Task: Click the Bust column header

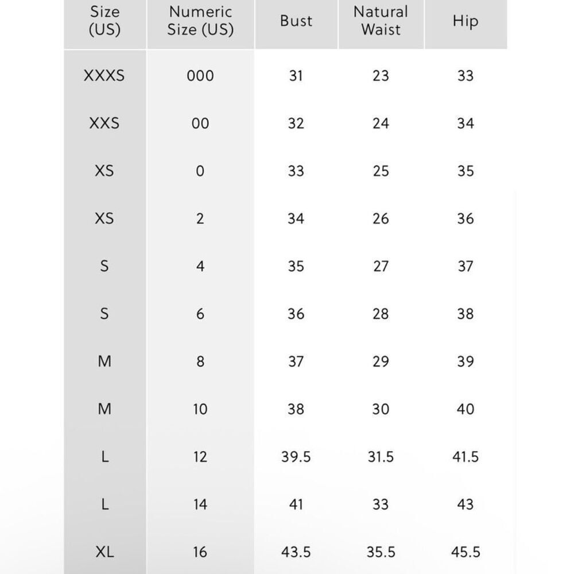Action: [x=296, y=21]
